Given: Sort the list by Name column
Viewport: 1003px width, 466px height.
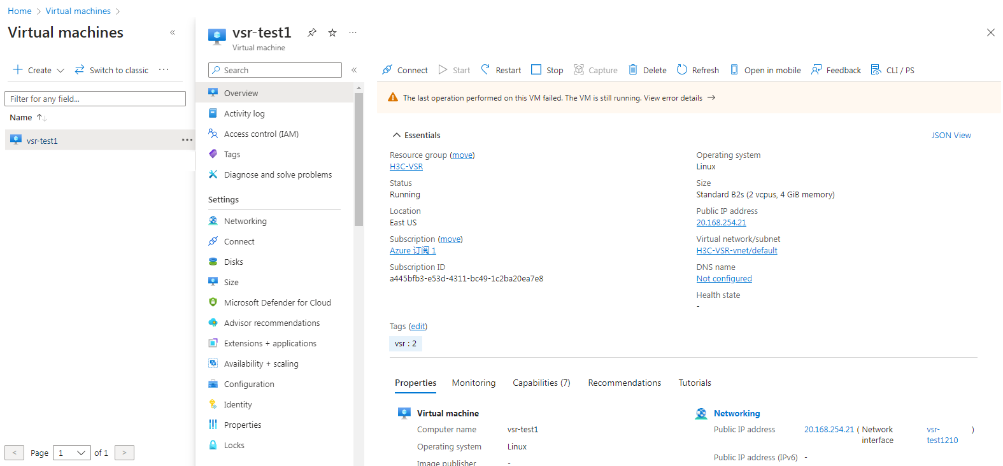Looking at the screenshot, I should (x=28, y=117).
